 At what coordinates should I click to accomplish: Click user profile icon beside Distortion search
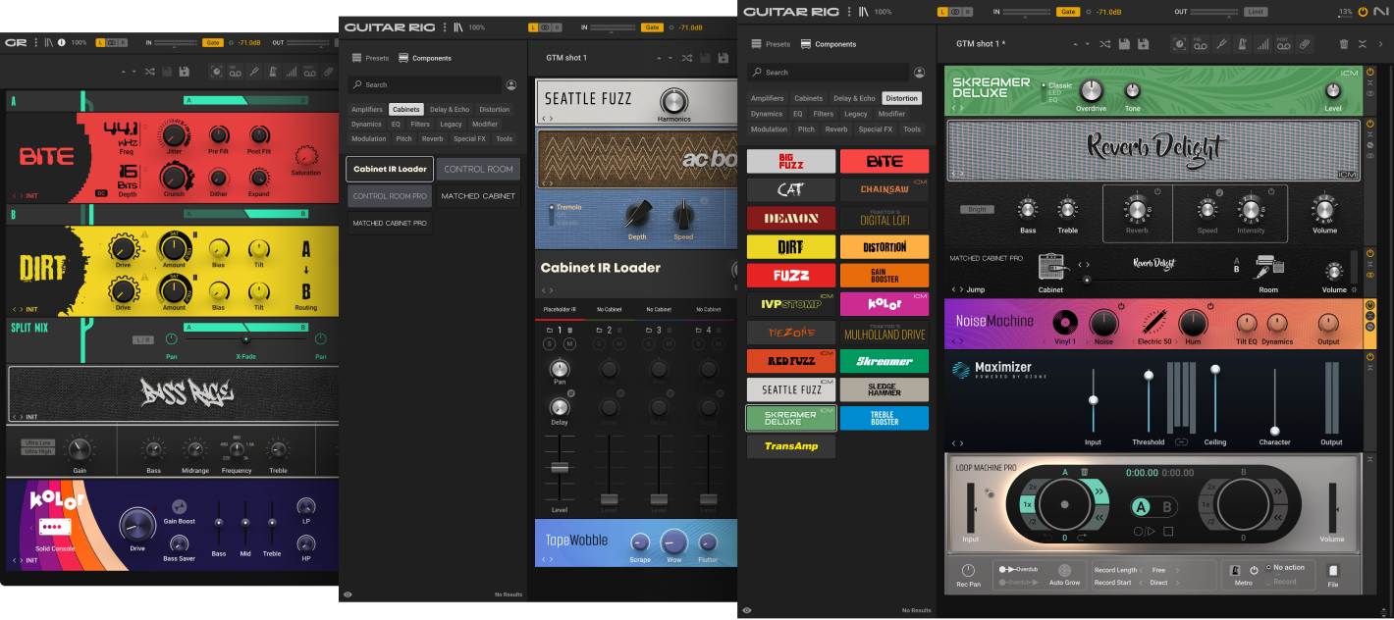[919, 73]
